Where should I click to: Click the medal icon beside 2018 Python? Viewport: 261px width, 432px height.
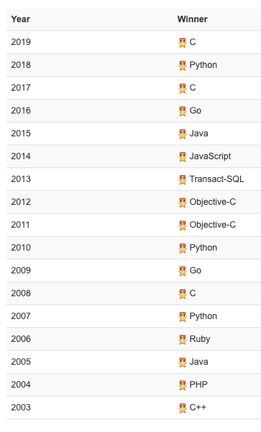(x=182, y=65)
